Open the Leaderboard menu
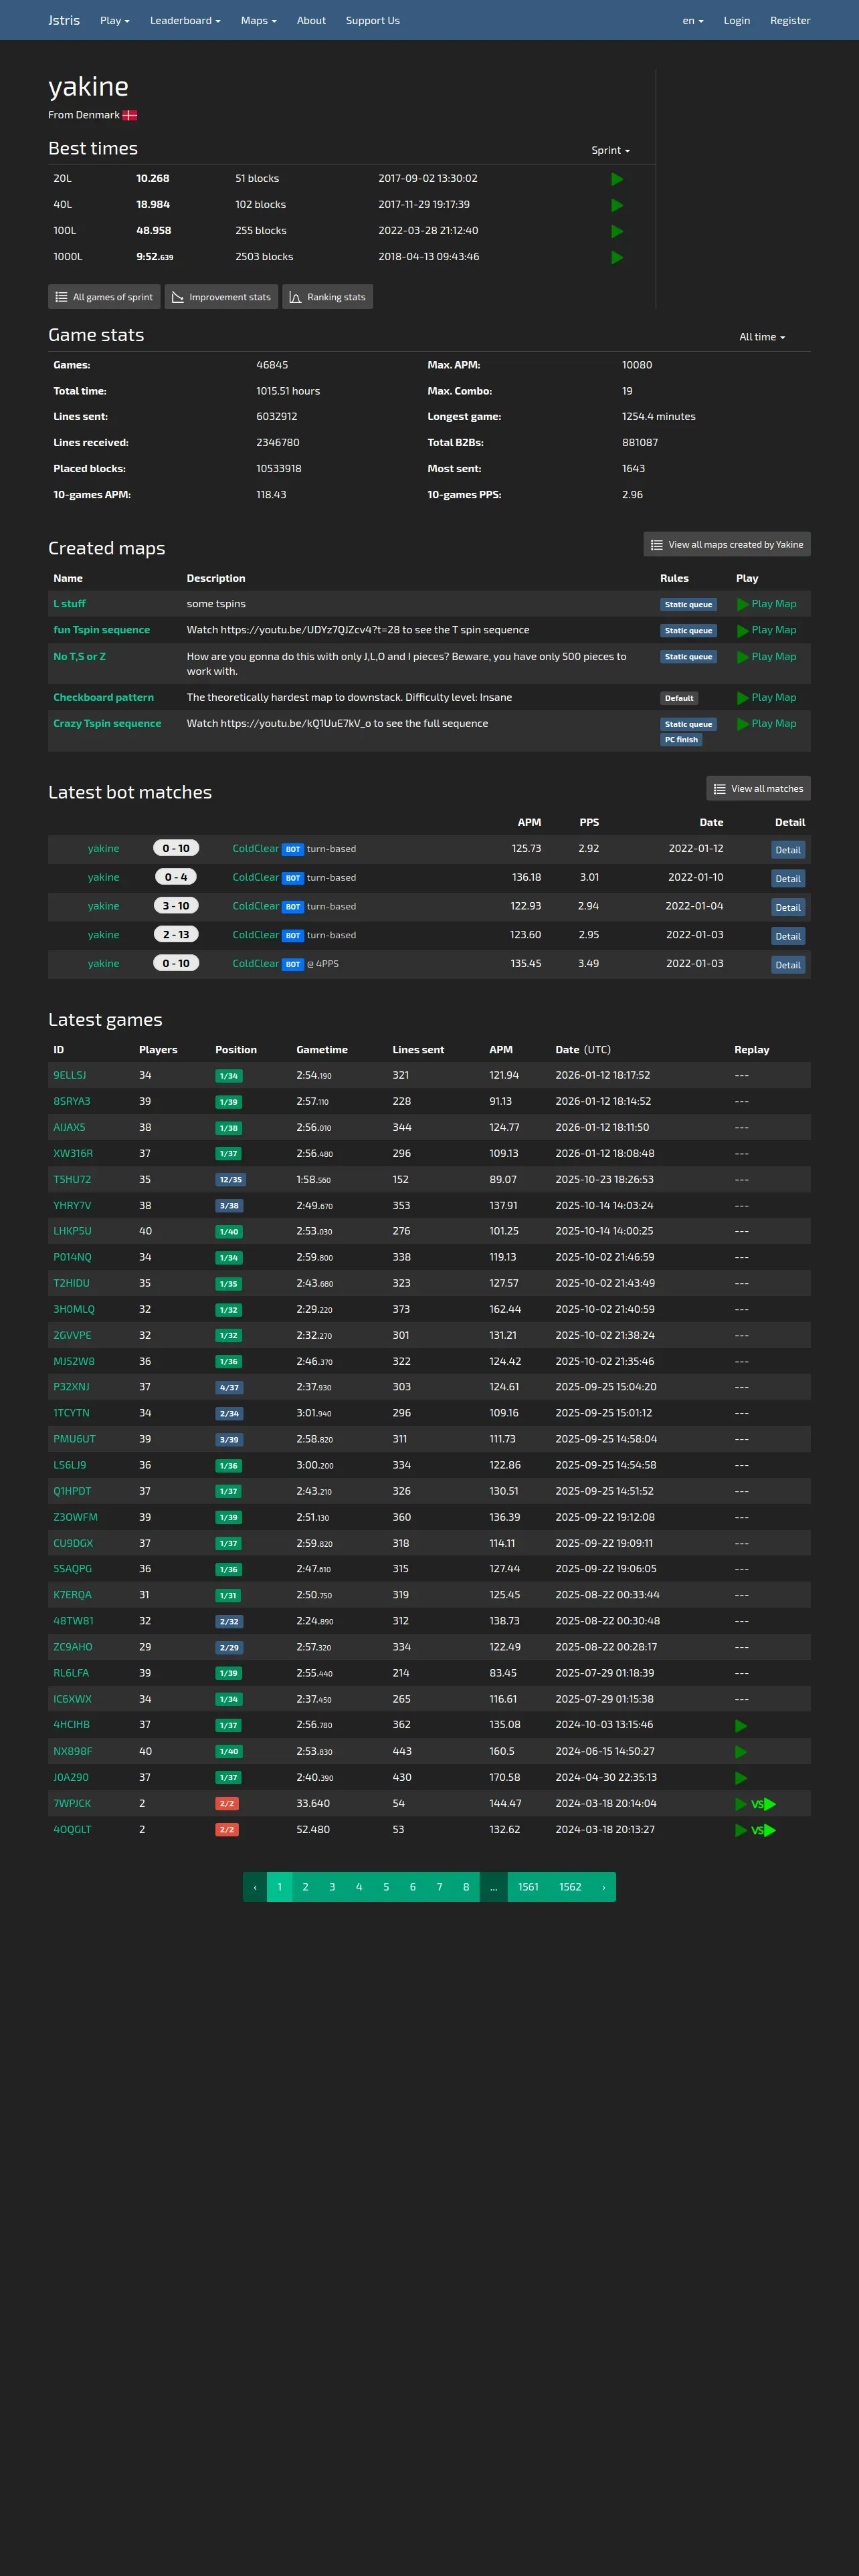Screen dimensions: 859x2576 (185, 20)
